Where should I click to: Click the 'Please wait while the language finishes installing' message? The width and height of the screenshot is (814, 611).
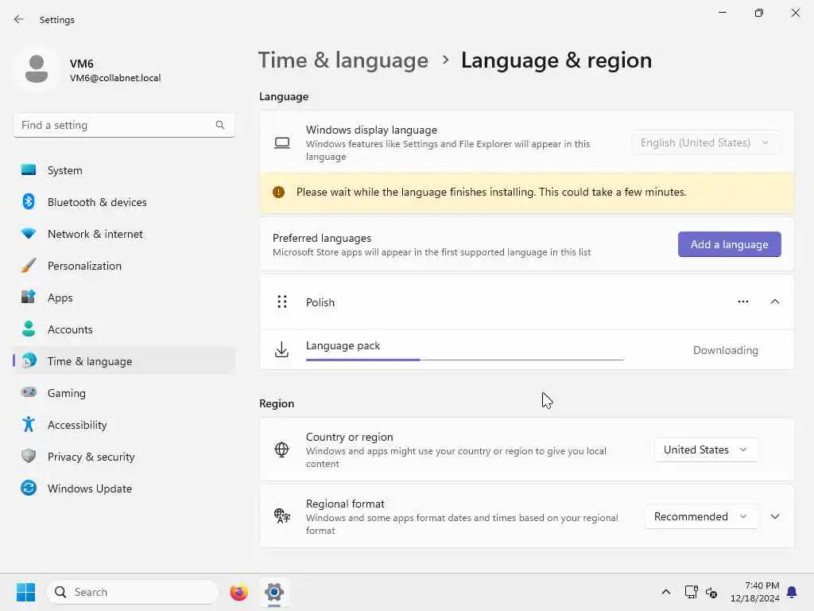(491, 193)
